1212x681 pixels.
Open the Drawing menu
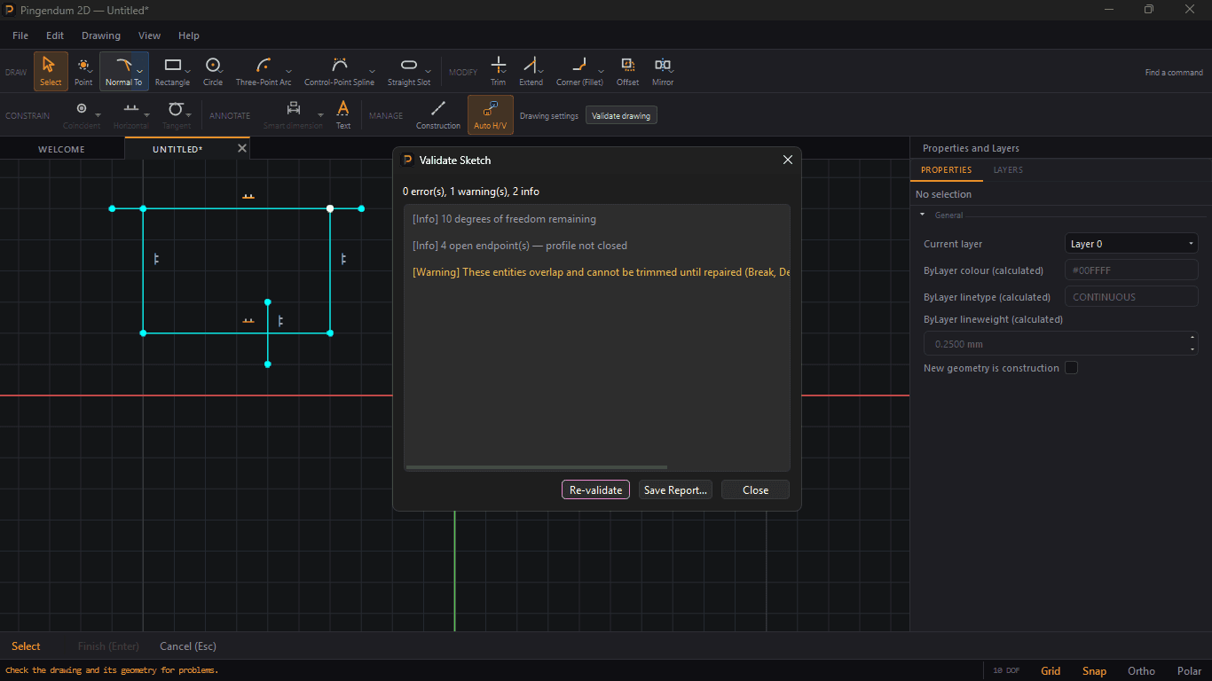101,35
